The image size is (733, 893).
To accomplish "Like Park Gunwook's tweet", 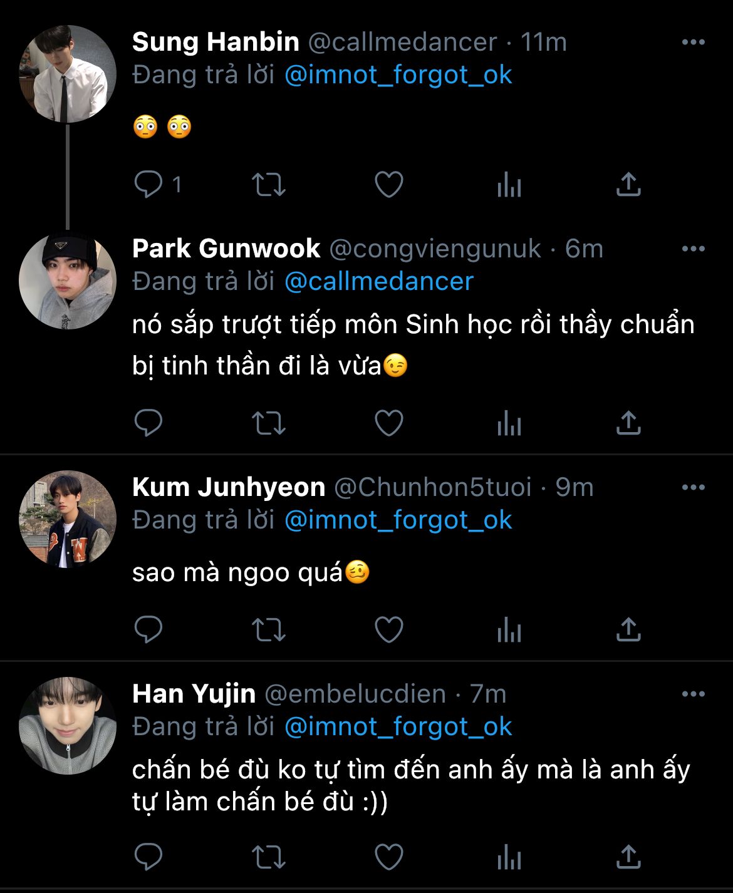I will [388, 423].
